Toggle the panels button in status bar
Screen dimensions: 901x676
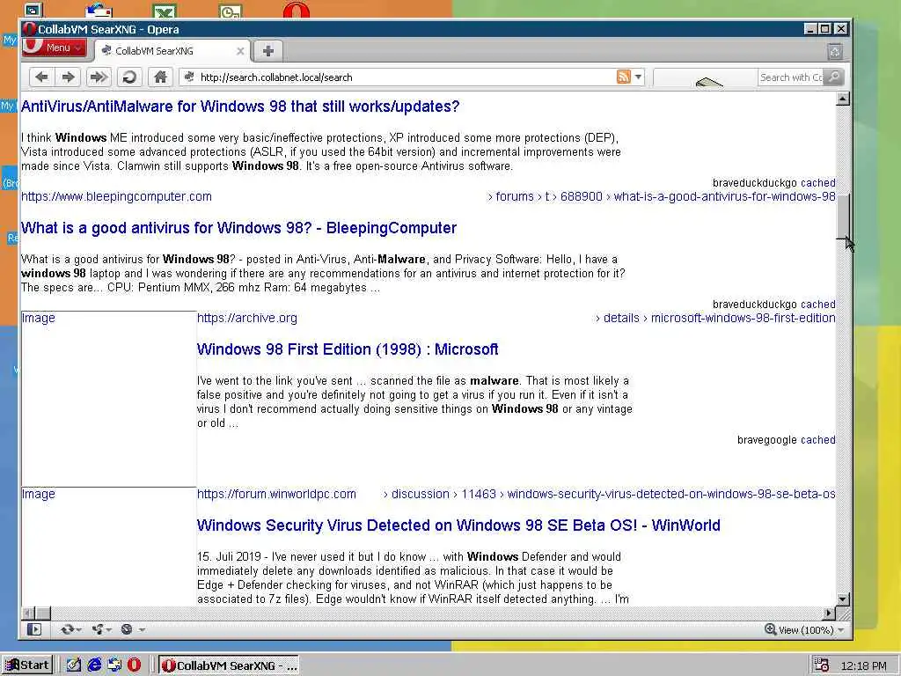(x=34, y=629)
